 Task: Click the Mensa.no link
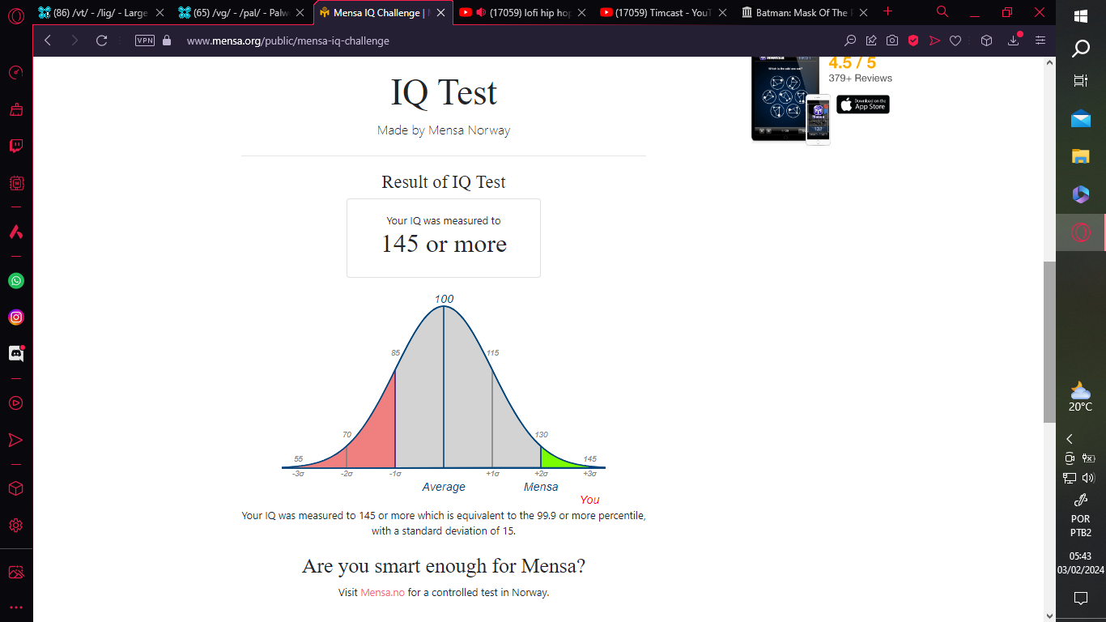click(382, 592)
